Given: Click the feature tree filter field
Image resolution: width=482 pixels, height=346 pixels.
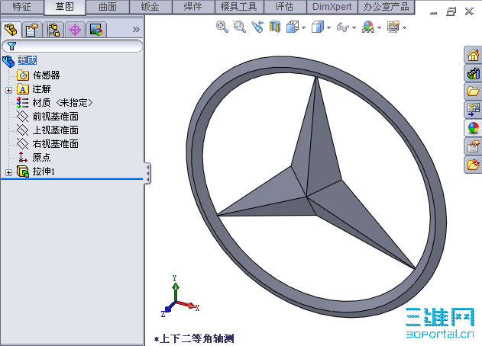Looking at the screenshot, I should (x=73, y=46).
